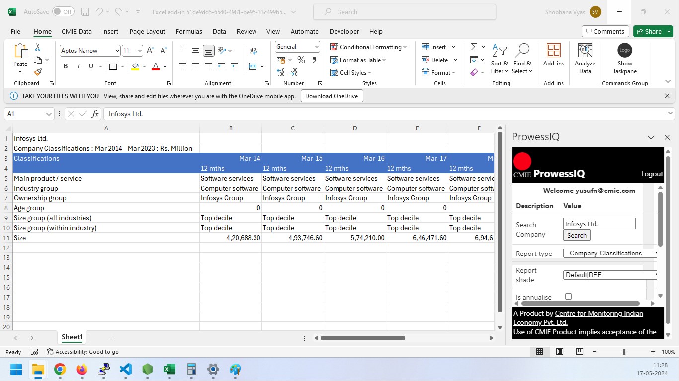Screen dimensions: 679x381
Task: Click the AutoSum sigma icon
Action: pyautogui.click(x=474, y=47)
